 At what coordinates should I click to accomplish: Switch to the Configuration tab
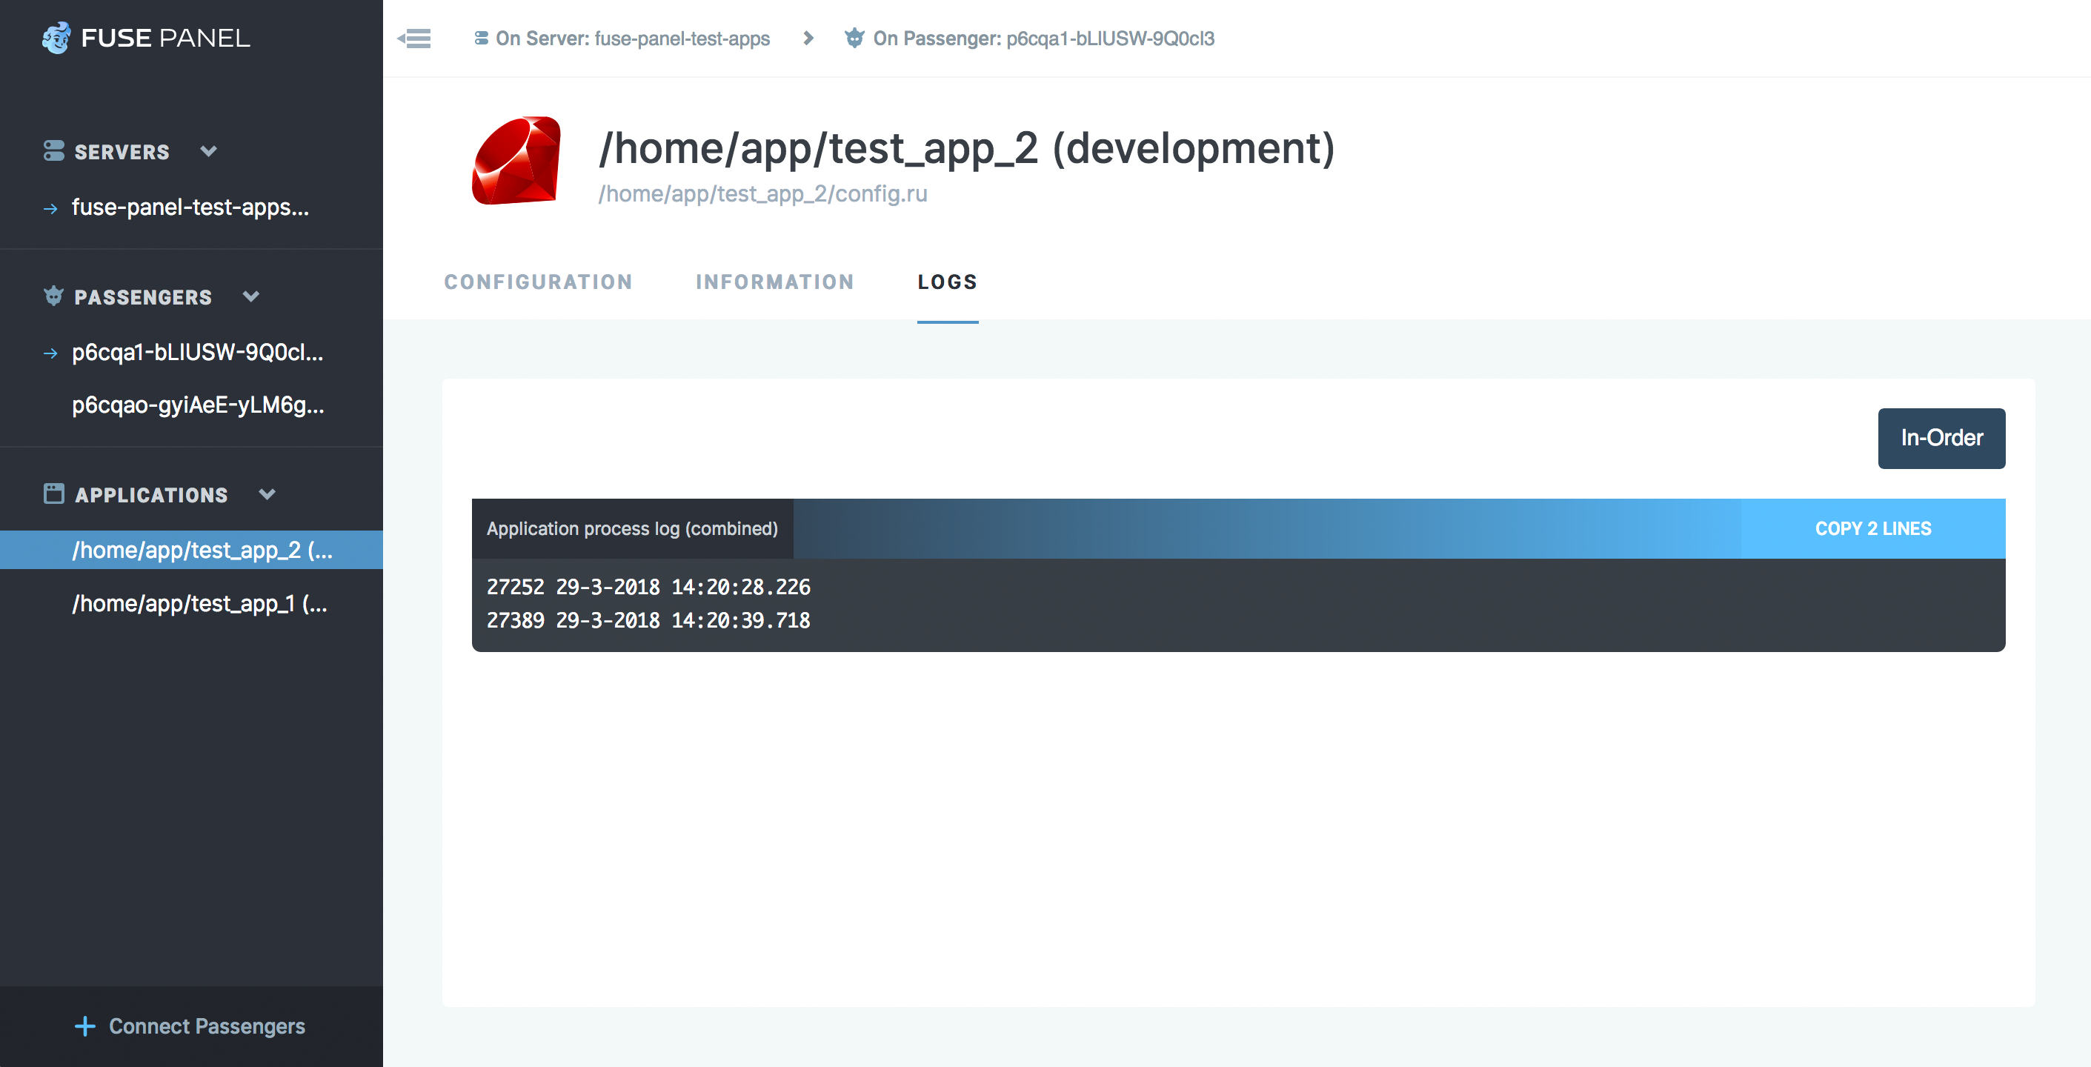pos(537,282)
